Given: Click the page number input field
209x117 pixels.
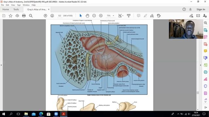Looking at the screenshot, I should coord(59,16).
